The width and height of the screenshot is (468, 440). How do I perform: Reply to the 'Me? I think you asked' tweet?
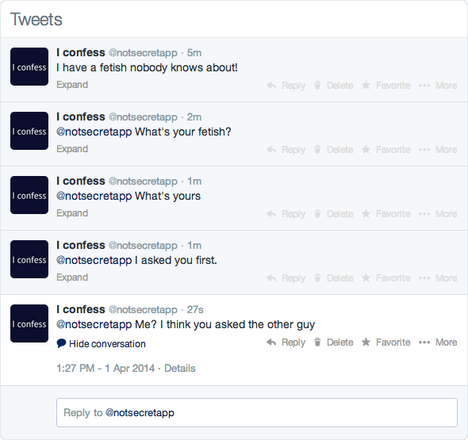[286, 342]
